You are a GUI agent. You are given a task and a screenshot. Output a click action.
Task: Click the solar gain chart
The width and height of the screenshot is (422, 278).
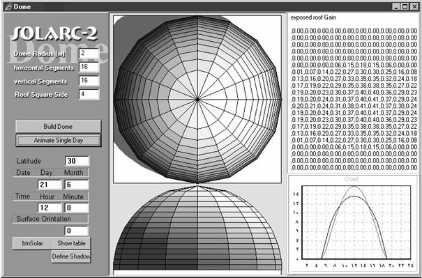click(x=353, y=224)
